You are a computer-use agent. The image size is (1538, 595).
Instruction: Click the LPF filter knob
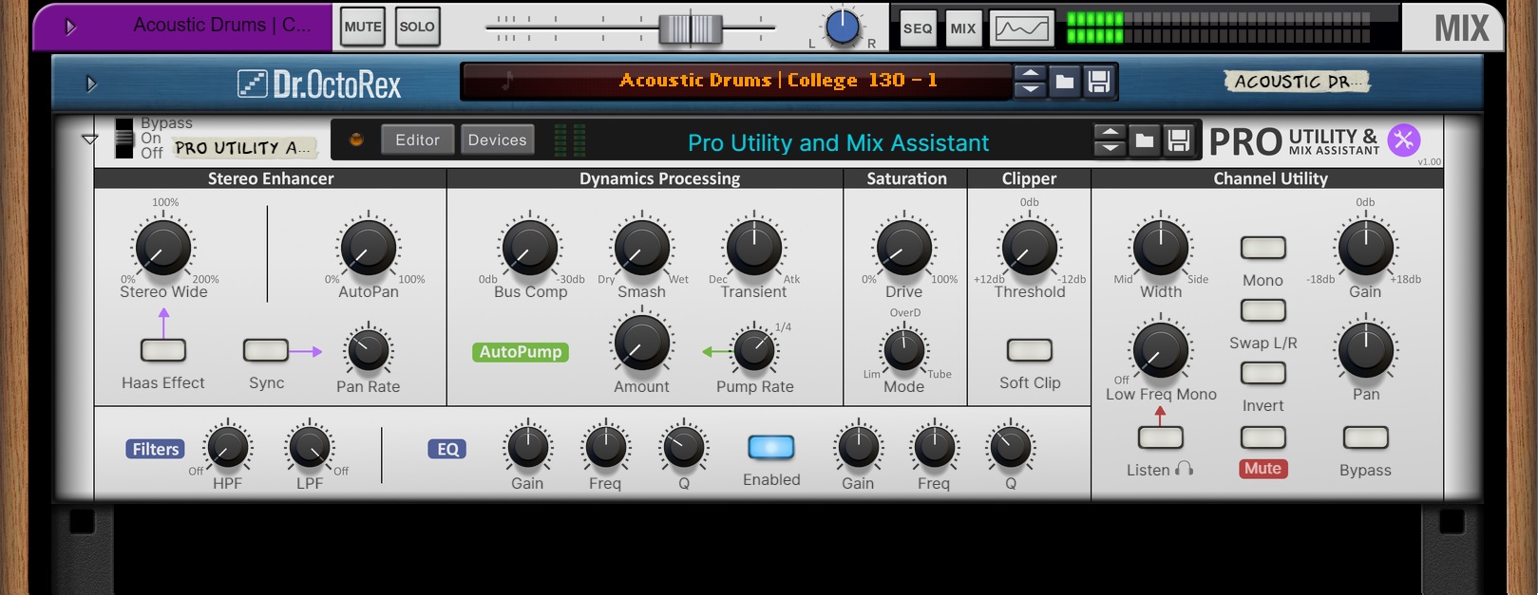310,447
